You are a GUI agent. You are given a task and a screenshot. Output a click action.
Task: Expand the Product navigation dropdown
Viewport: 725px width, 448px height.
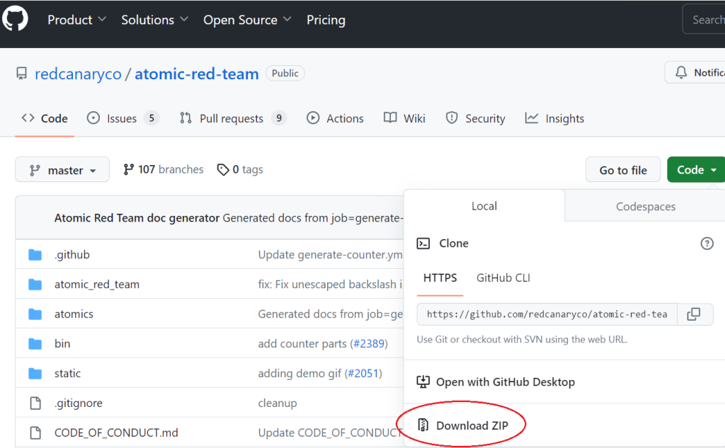tap(76, 20)
